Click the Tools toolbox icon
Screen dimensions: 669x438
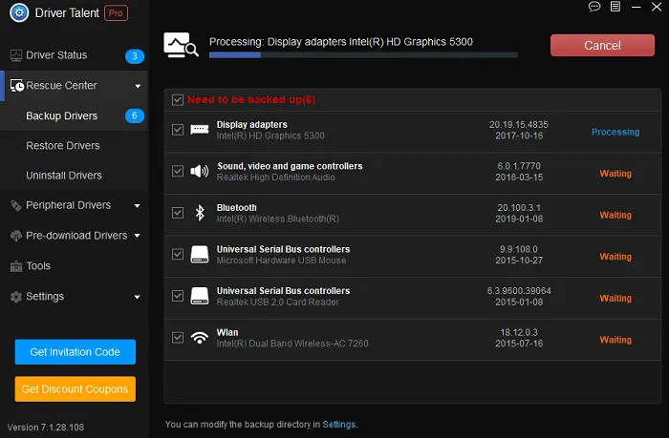[16, 266]
